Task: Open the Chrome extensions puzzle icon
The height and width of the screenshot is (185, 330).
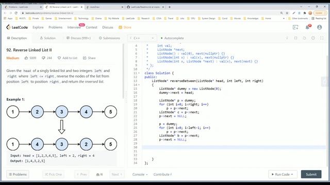Action: point(305,13)
